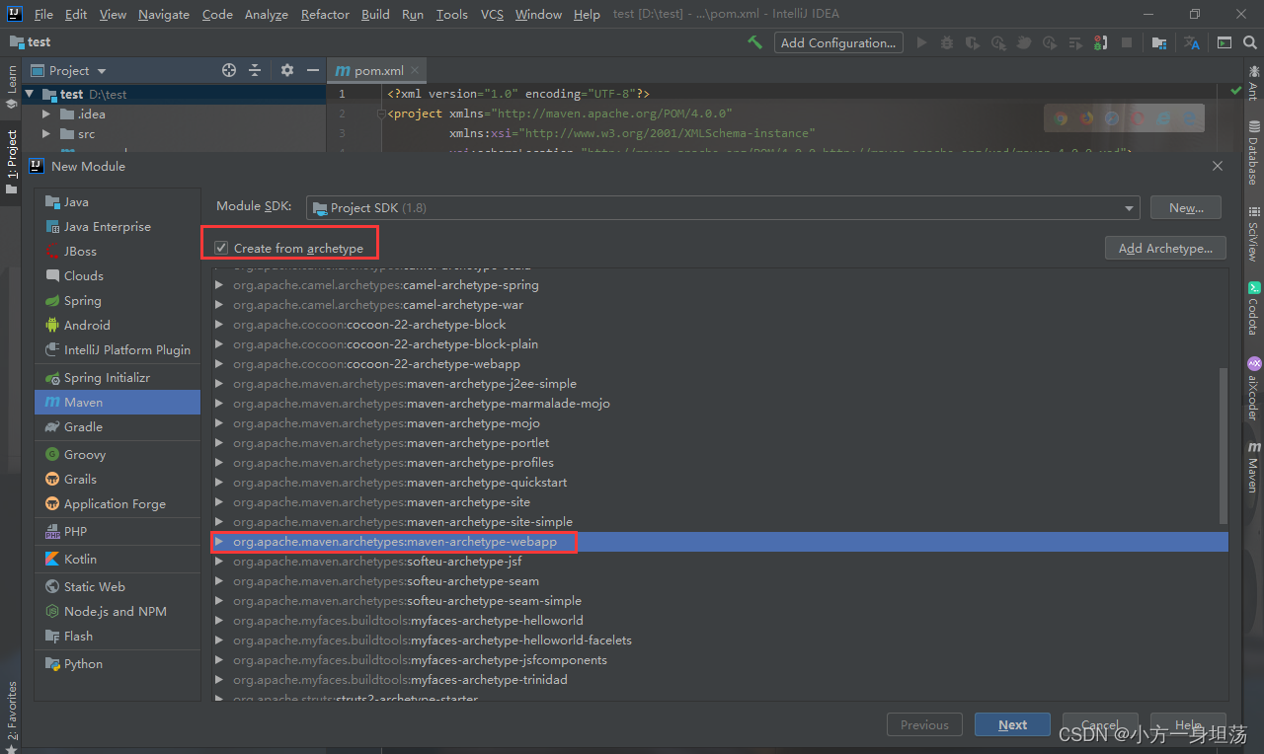Click the New... SDK button
The image size is (1264, 754).
[x=1186, y=207]
